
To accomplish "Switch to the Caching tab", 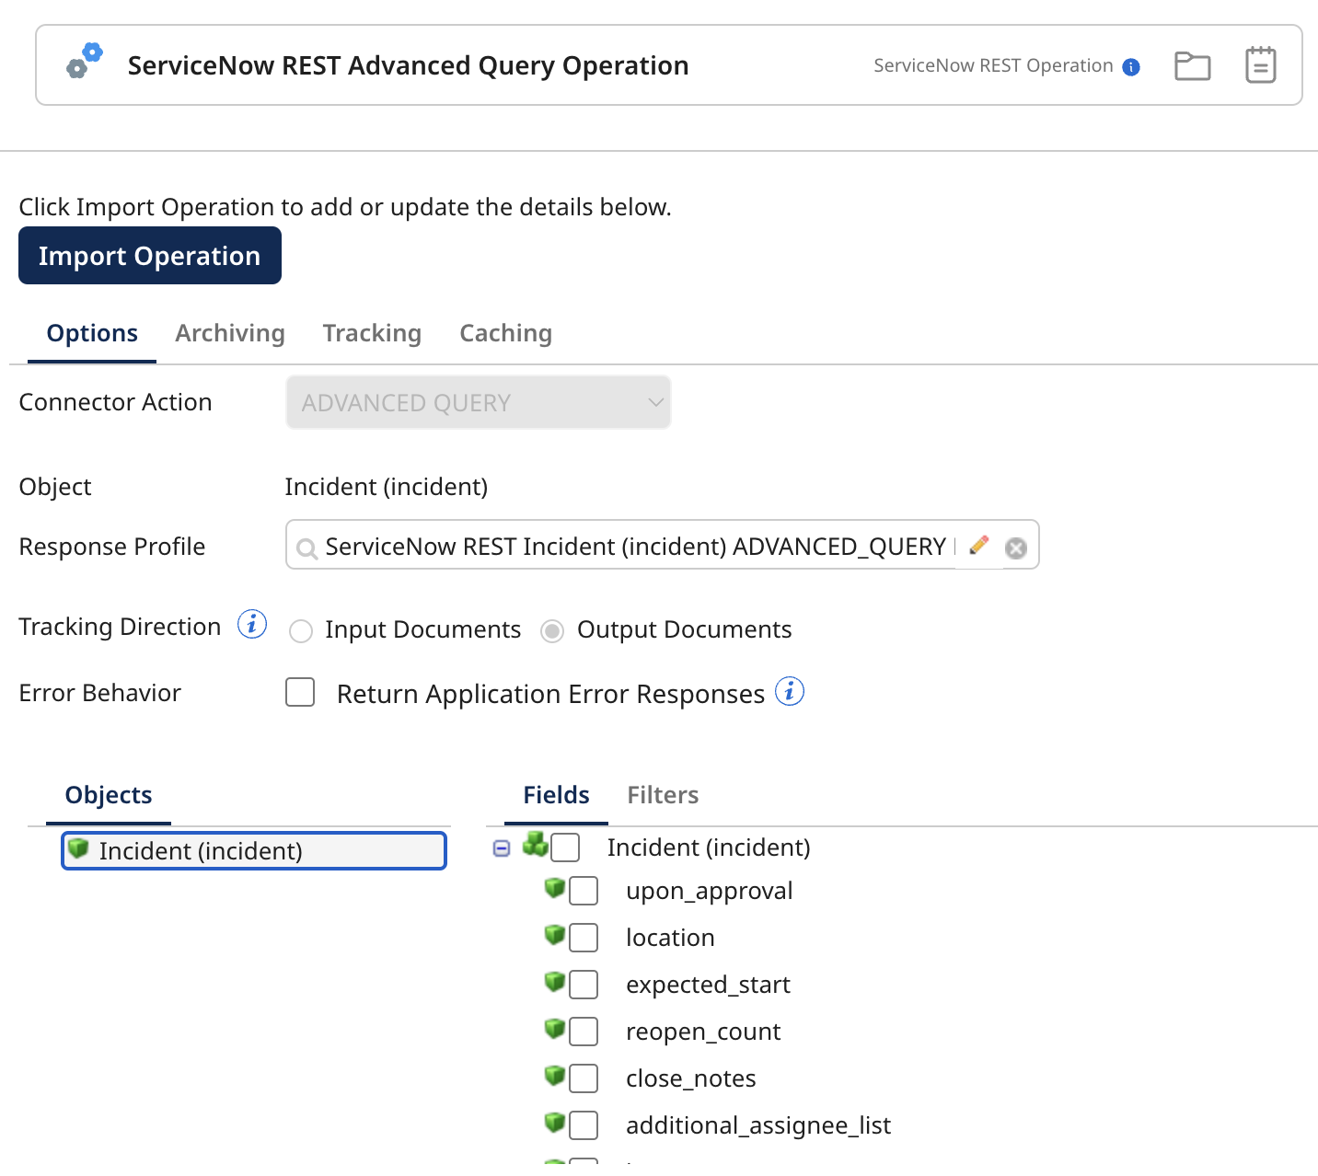I will [x=505, y=333].
